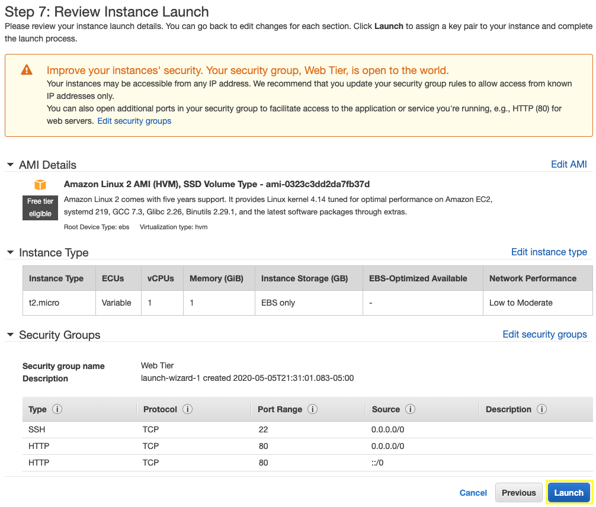Collapse the Instance Type section
The image size is (596, 507).
pyautogui.click(x=10, y=252)
